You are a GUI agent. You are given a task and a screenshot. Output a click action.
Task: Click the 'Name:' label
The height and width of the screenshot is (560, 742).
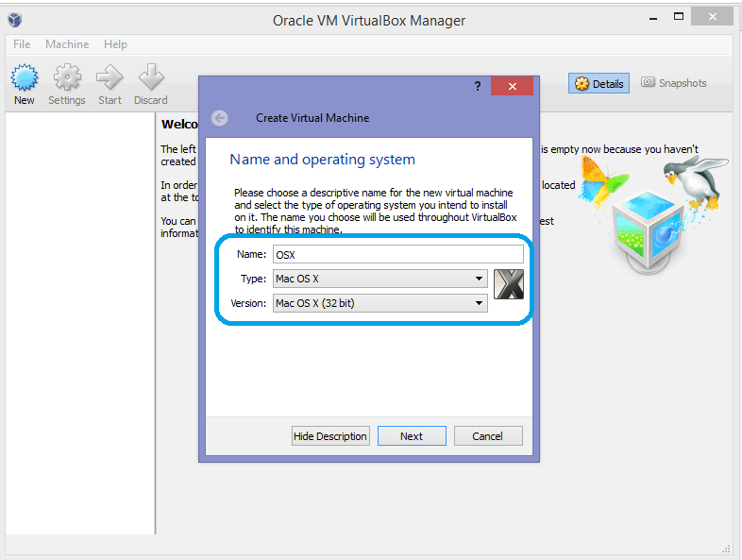251,254
